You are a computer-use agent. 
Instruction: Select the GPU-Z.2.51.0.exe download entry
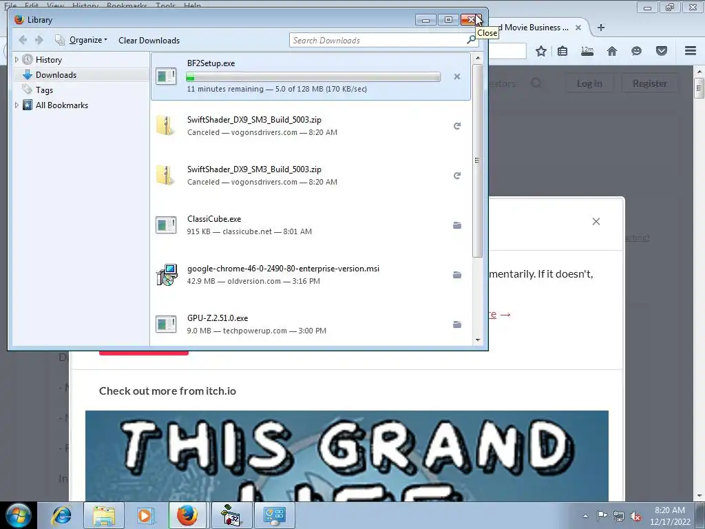tap(311, 324)
